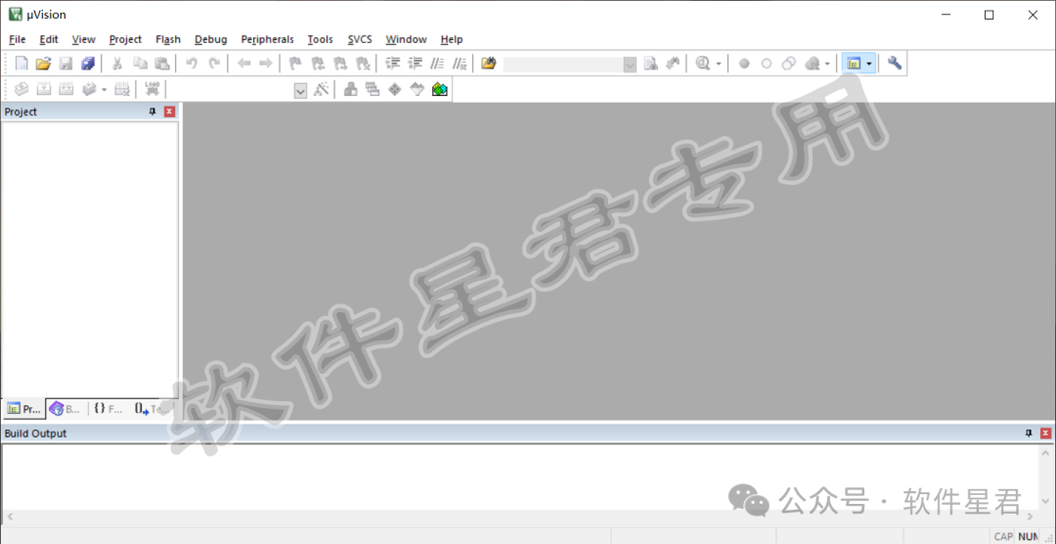Click the Build Output horizontal scrollbar
1056x544 pixels.
click(518, 517)
